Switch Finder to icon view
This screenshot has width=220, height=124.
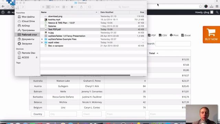click(43, 7)
